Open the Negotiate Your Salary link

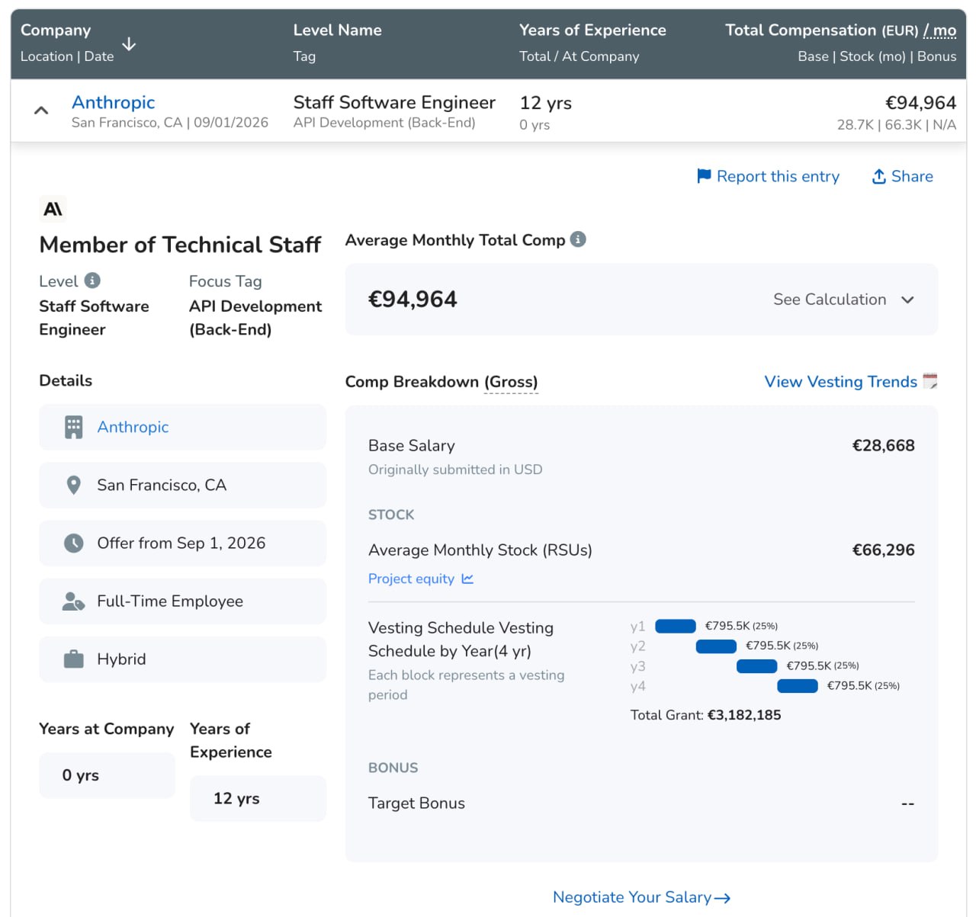click(641, 897)
